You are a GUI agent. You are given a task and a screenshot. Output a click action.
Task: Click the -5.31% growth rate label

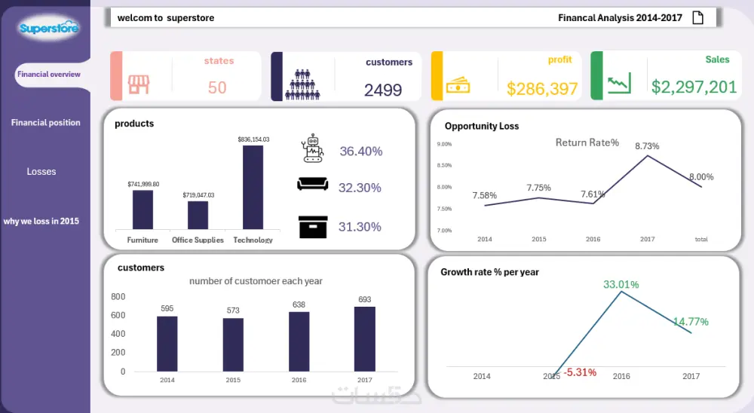(x=580, y=372)
